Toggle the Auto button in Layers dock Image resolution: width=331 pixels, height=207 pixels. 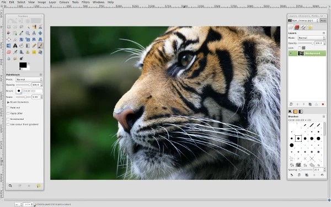coord(323,20)
